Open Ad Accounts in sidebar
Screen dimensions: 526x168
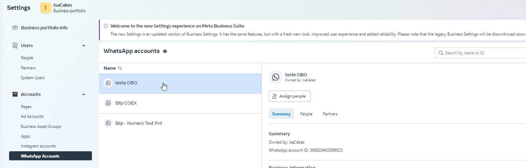click(32, 116)
